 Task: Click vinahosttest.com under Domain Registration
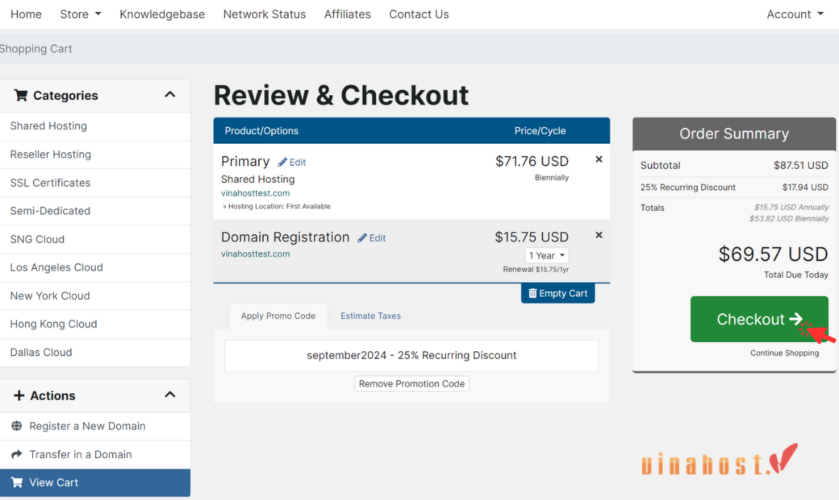(255, 254)
